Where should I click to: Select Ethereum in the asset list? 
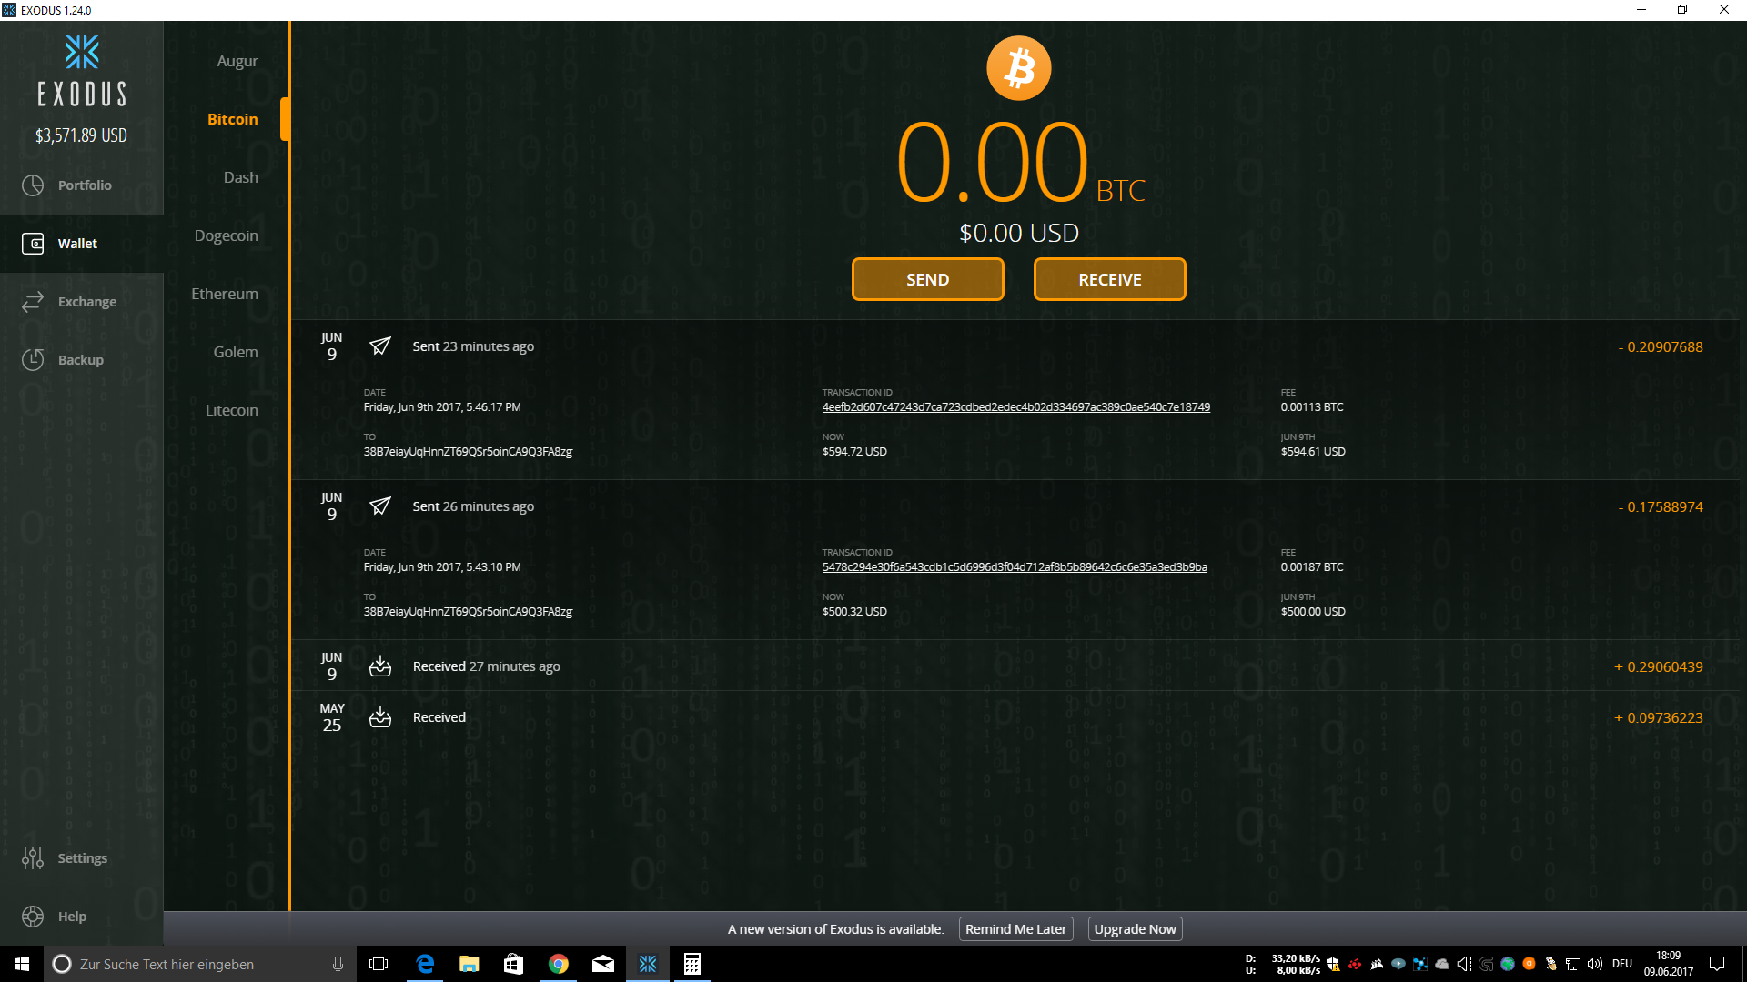pyautogui.click(x=225, y=294)
